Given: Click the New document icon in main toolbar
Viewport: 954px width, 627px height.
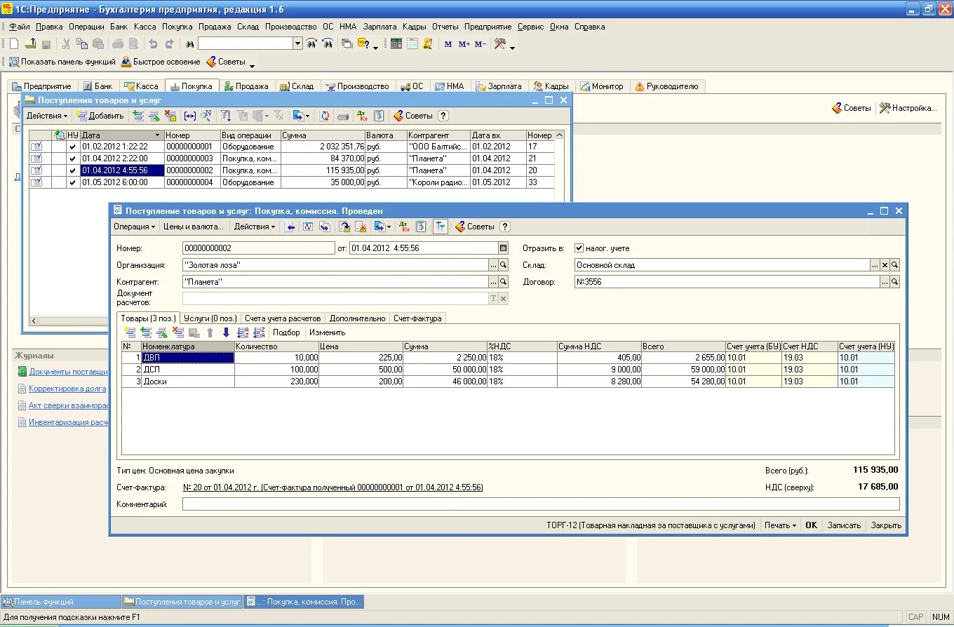Looking at the screenshot, I should coord(14,43).
